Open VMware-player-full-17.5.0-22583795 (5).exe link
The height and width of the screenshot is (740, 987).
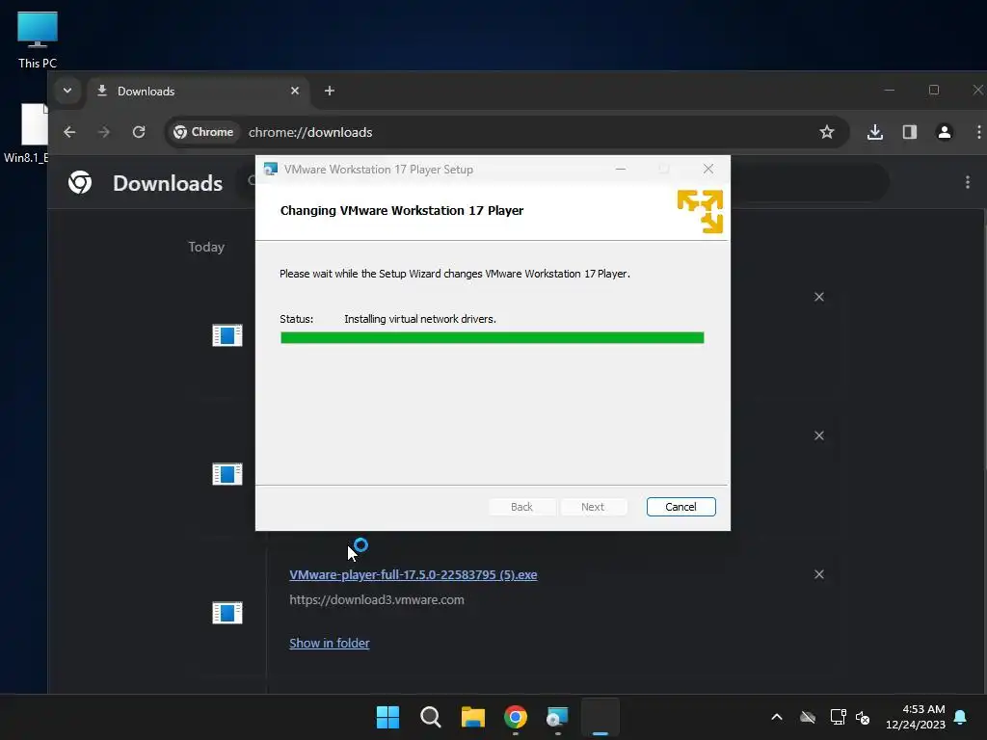tap(413, 574)
